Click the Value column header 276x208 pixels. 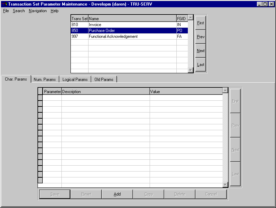pos(185,92)
